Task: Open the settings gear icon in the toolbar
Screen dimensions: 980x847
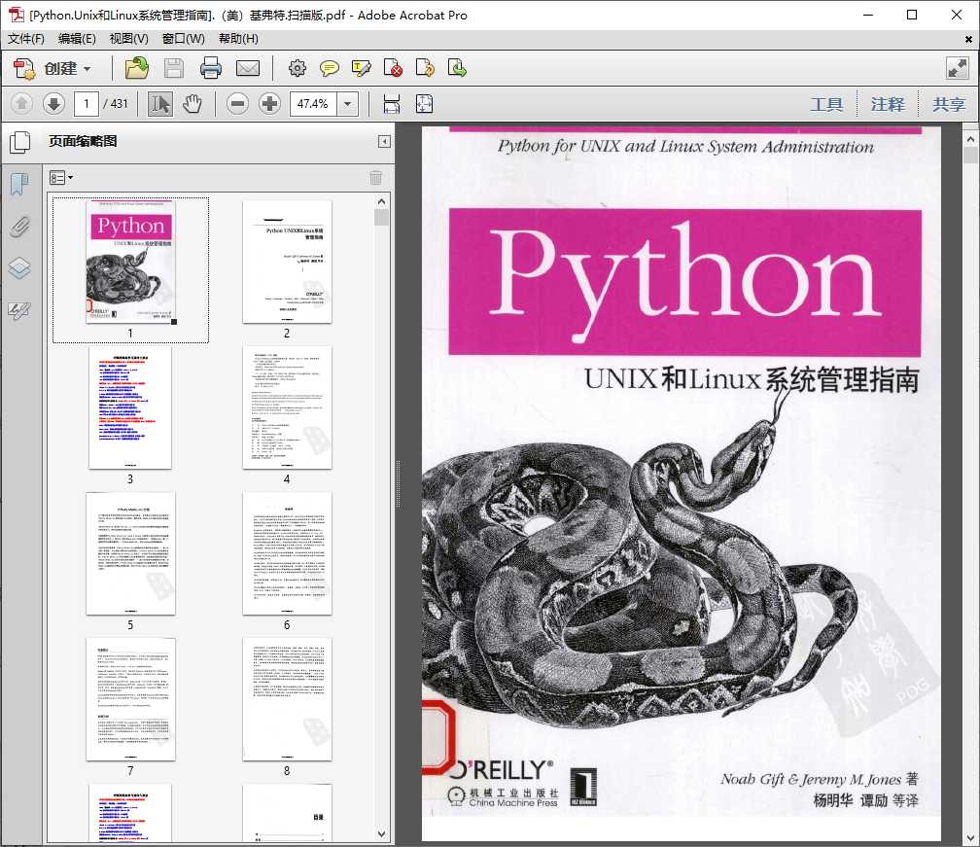Action: click(297, 68)
